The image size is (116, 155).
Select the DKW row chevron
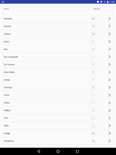coord(109,126)
